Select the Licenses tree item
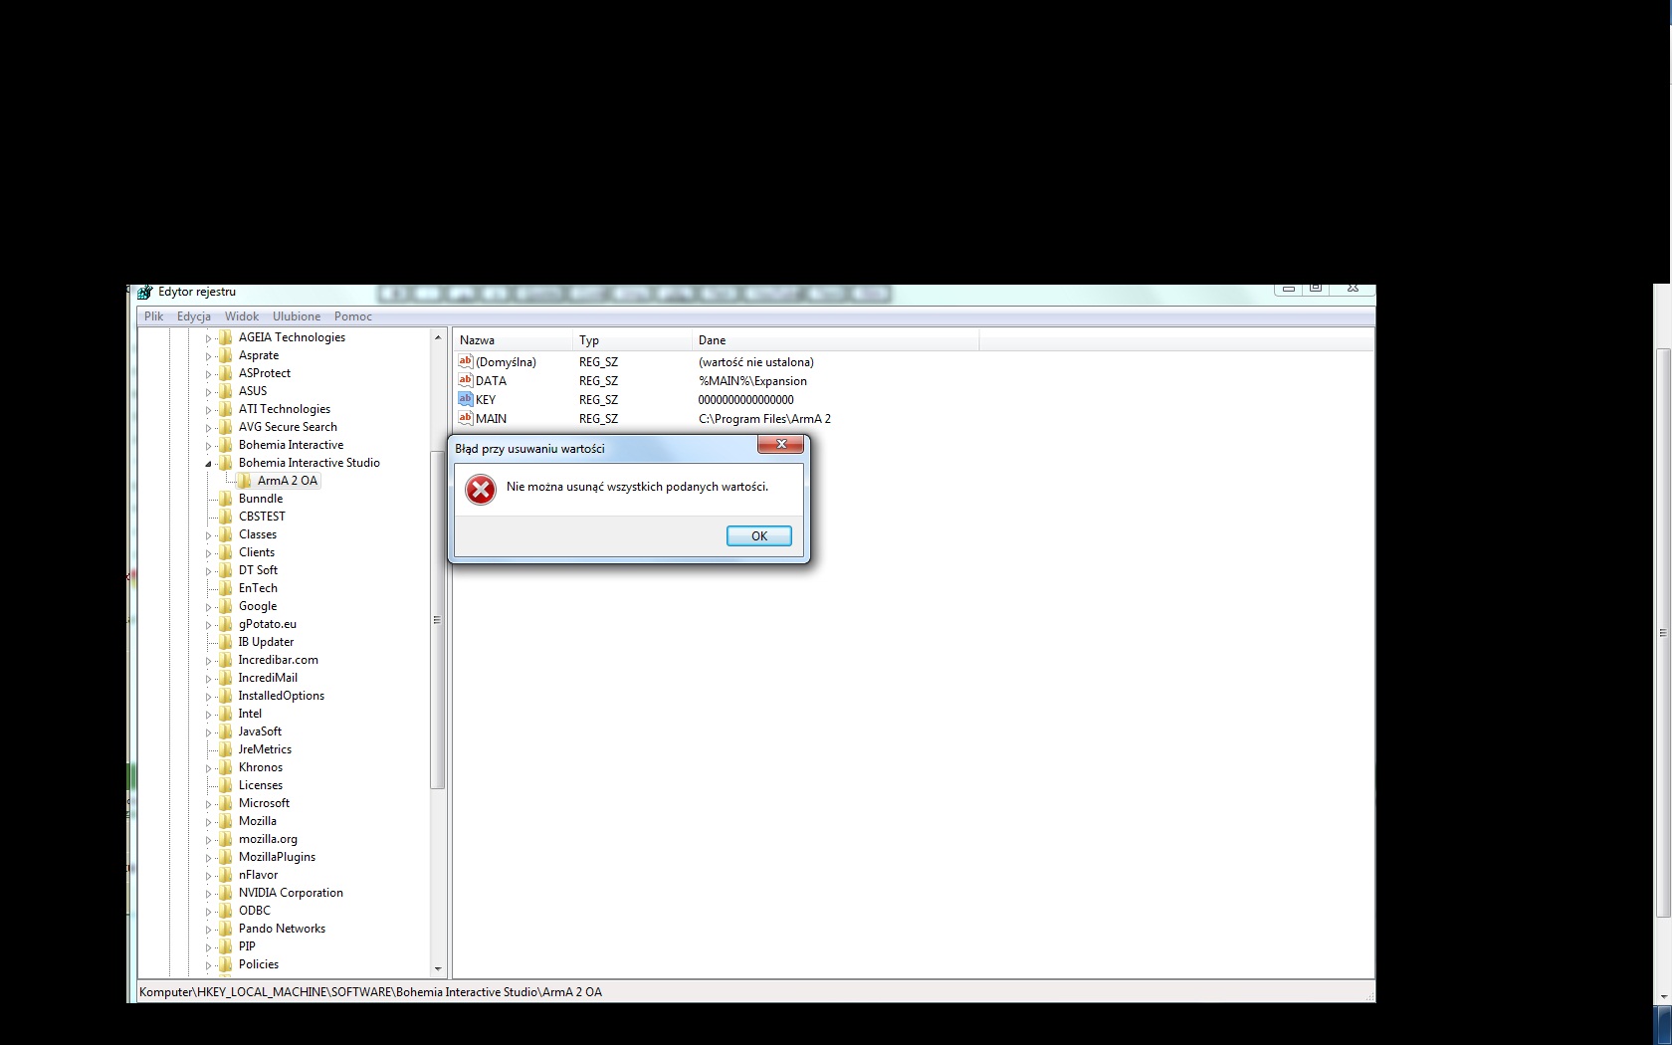 click(x=261, y=785)
